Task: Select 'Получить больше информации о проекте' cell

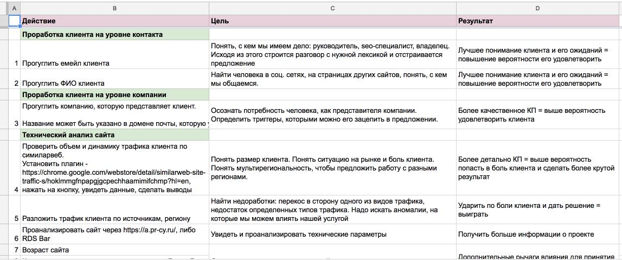Action: pyautogui.click(x=537, y=234)
